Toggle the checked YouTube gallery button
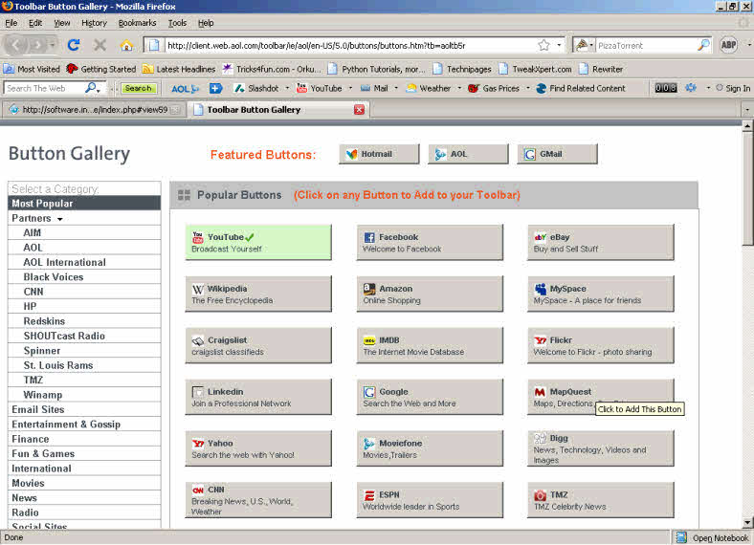This screenshot has height=545, width=754. point(258,243)
